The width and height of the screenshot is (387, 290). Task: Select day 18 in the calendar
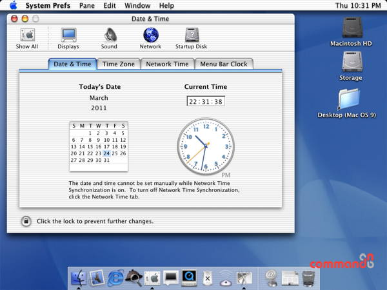(115, 147)
